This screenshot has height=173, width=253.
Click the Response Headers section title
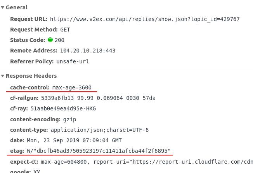click(x=31, y=76)
